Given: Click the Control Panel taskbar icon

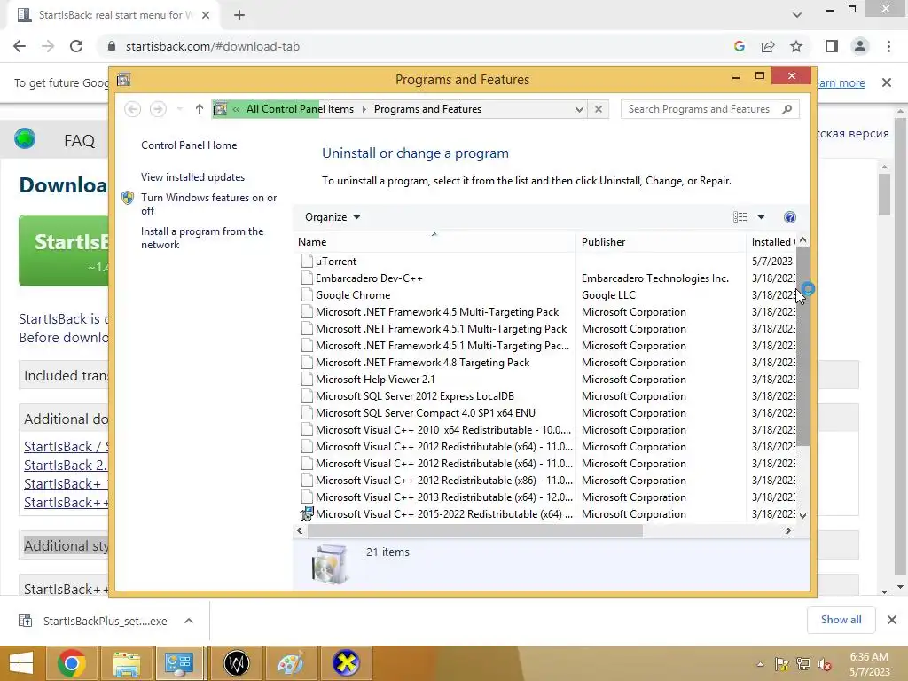Looking at the screenshot, I should tap(178, 663).
